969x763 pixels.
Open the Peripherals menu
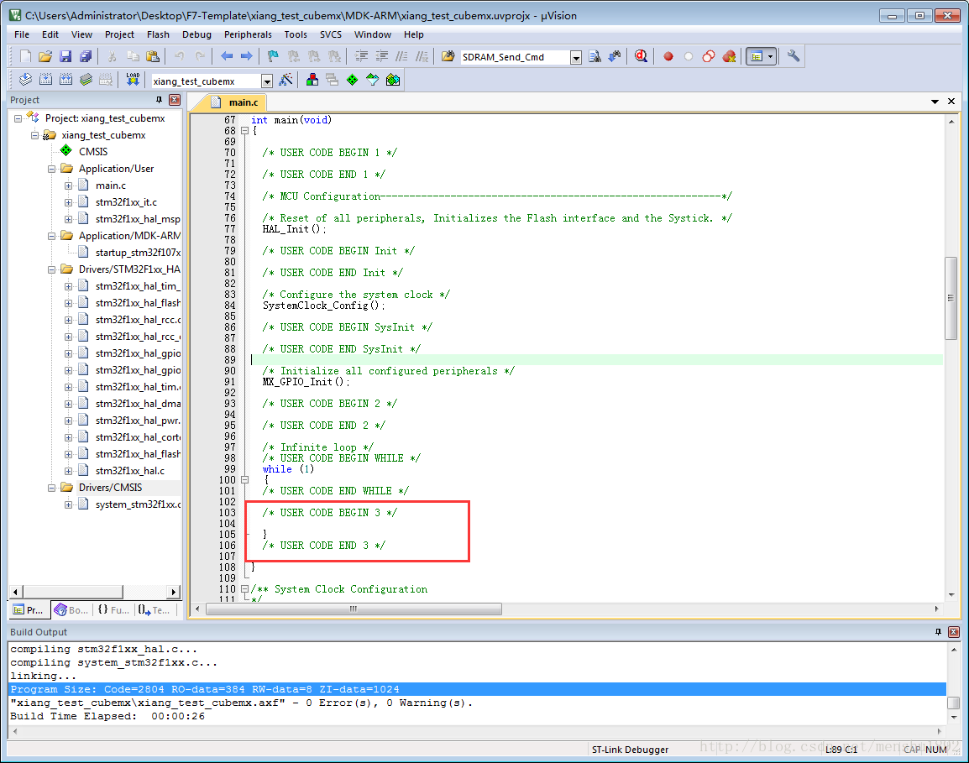click(248, 34)
